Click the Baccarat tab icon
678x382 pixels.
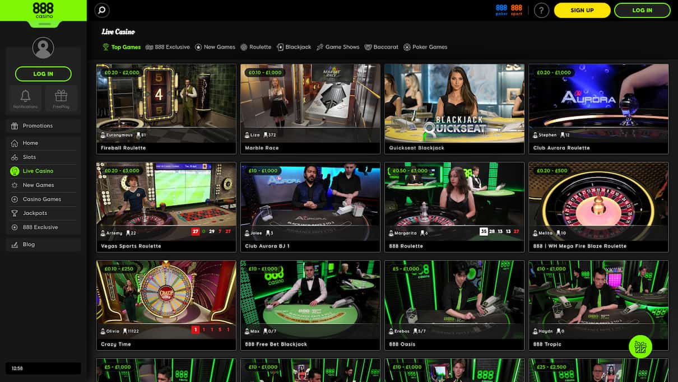click(368, 47)
